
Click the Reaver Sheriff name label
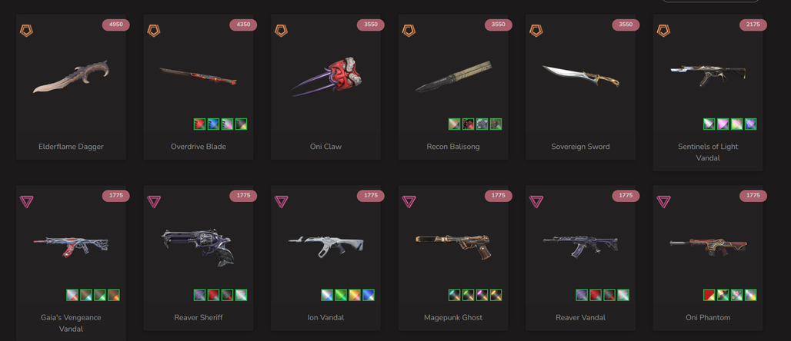[199, 317]
